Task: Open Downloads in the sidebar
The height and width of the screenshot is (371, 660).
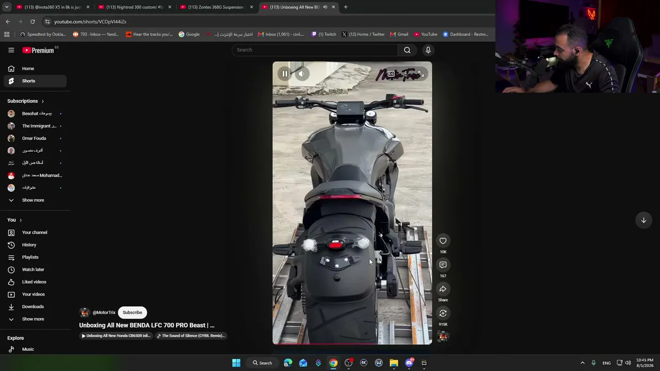Action: coord(35,307)
